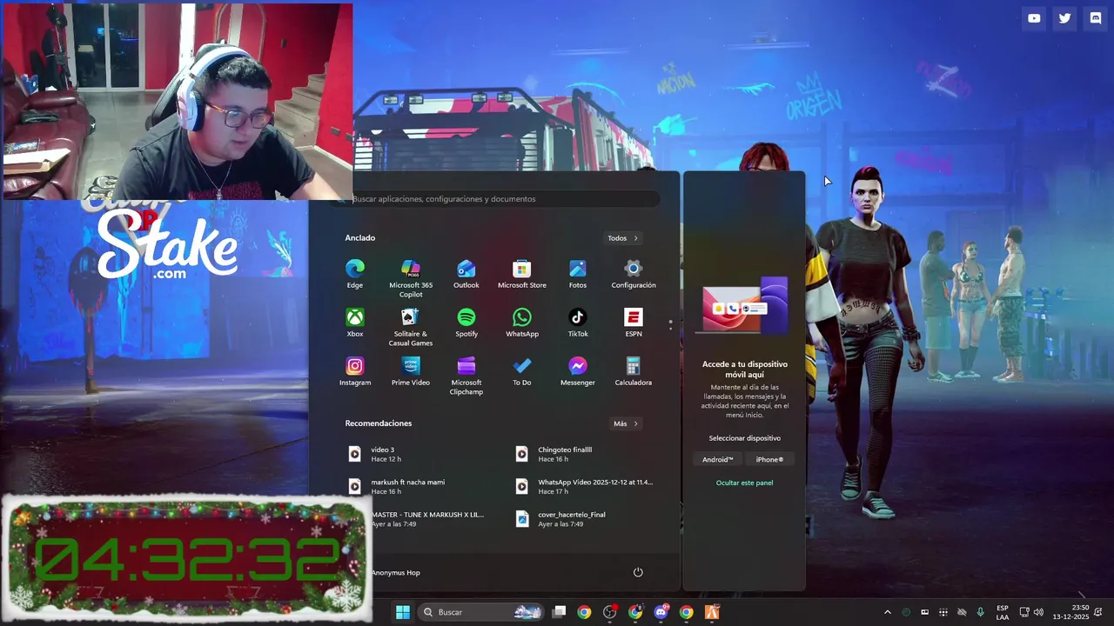1114x626 pixels.
Task: Launch the Fotos app
Action: click(578, 274)
